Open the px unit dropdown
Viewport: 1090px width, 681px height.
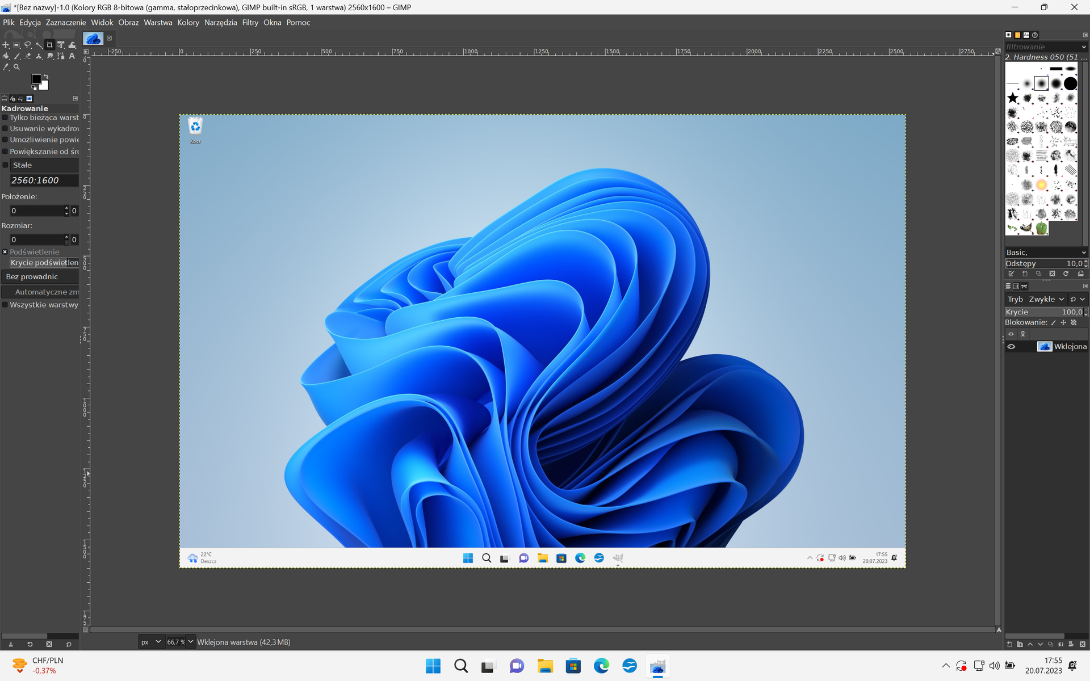click(150, 642)
